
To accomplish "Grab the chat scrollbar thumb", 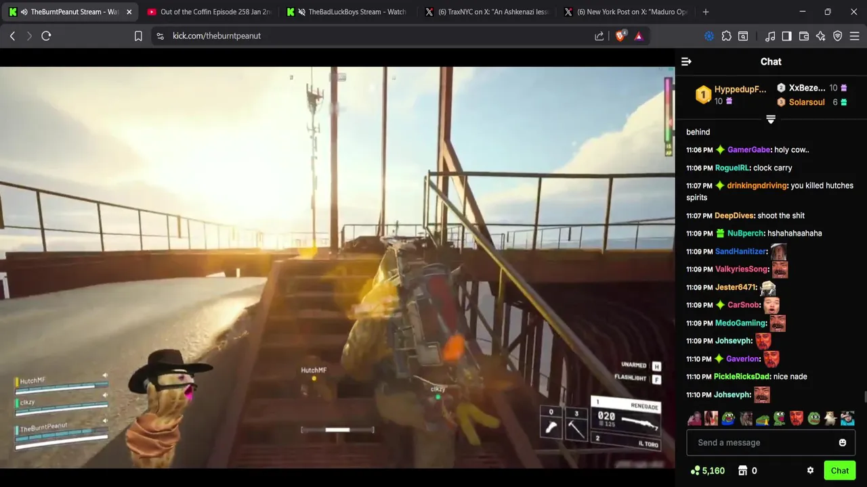I will click(x=864, y=396).
